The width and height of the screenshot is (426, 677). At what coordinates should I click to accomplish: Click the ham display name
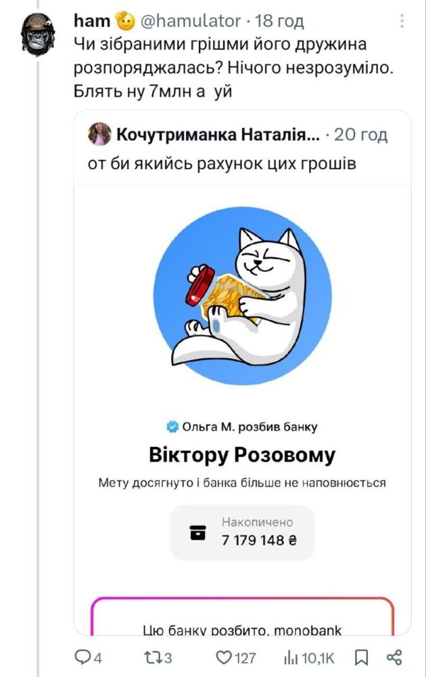(92, 21)
